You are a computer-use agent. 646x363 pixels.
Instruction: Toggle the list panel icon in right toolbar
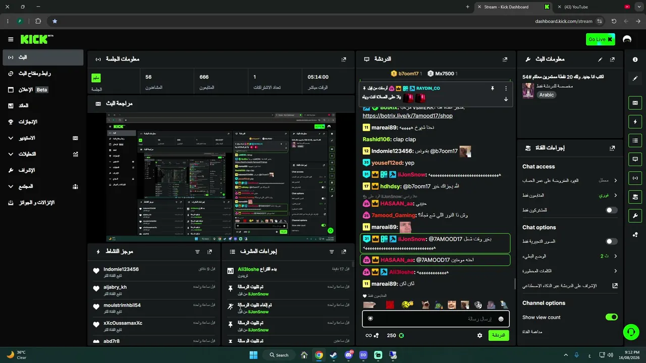pos(635,140)
